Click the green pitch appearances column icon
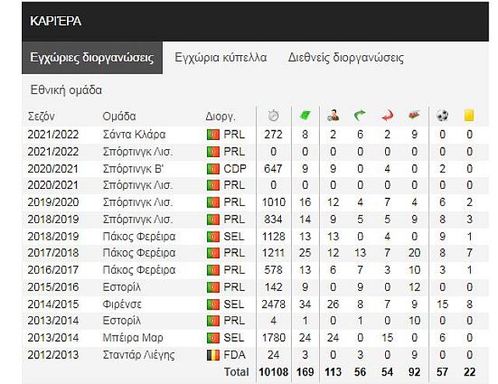 306,116
